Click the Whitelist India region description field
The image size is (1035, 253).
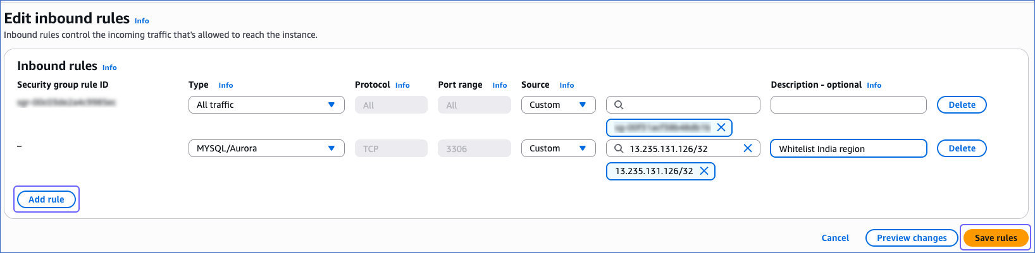(x=848, y=148)
